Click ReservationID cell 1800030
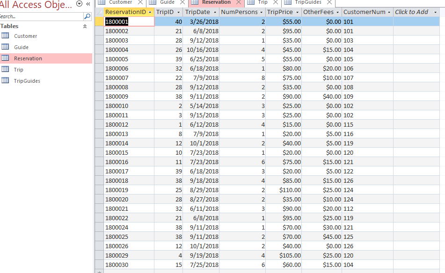The width and height of the screenshot is (445, 273). [x=129, y=265]
